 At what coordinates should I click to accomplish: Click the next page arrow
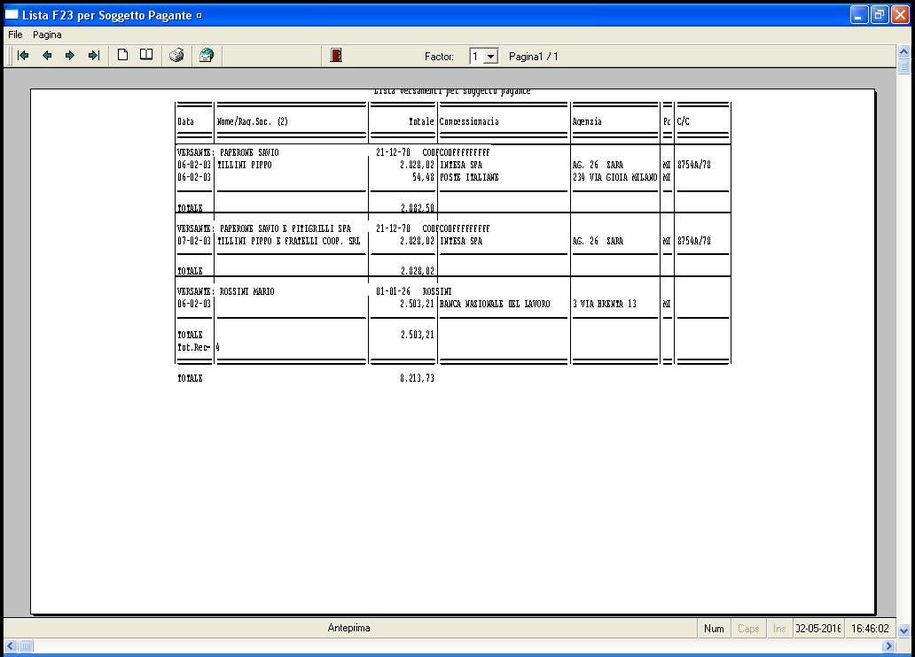[x=70, y=56]
